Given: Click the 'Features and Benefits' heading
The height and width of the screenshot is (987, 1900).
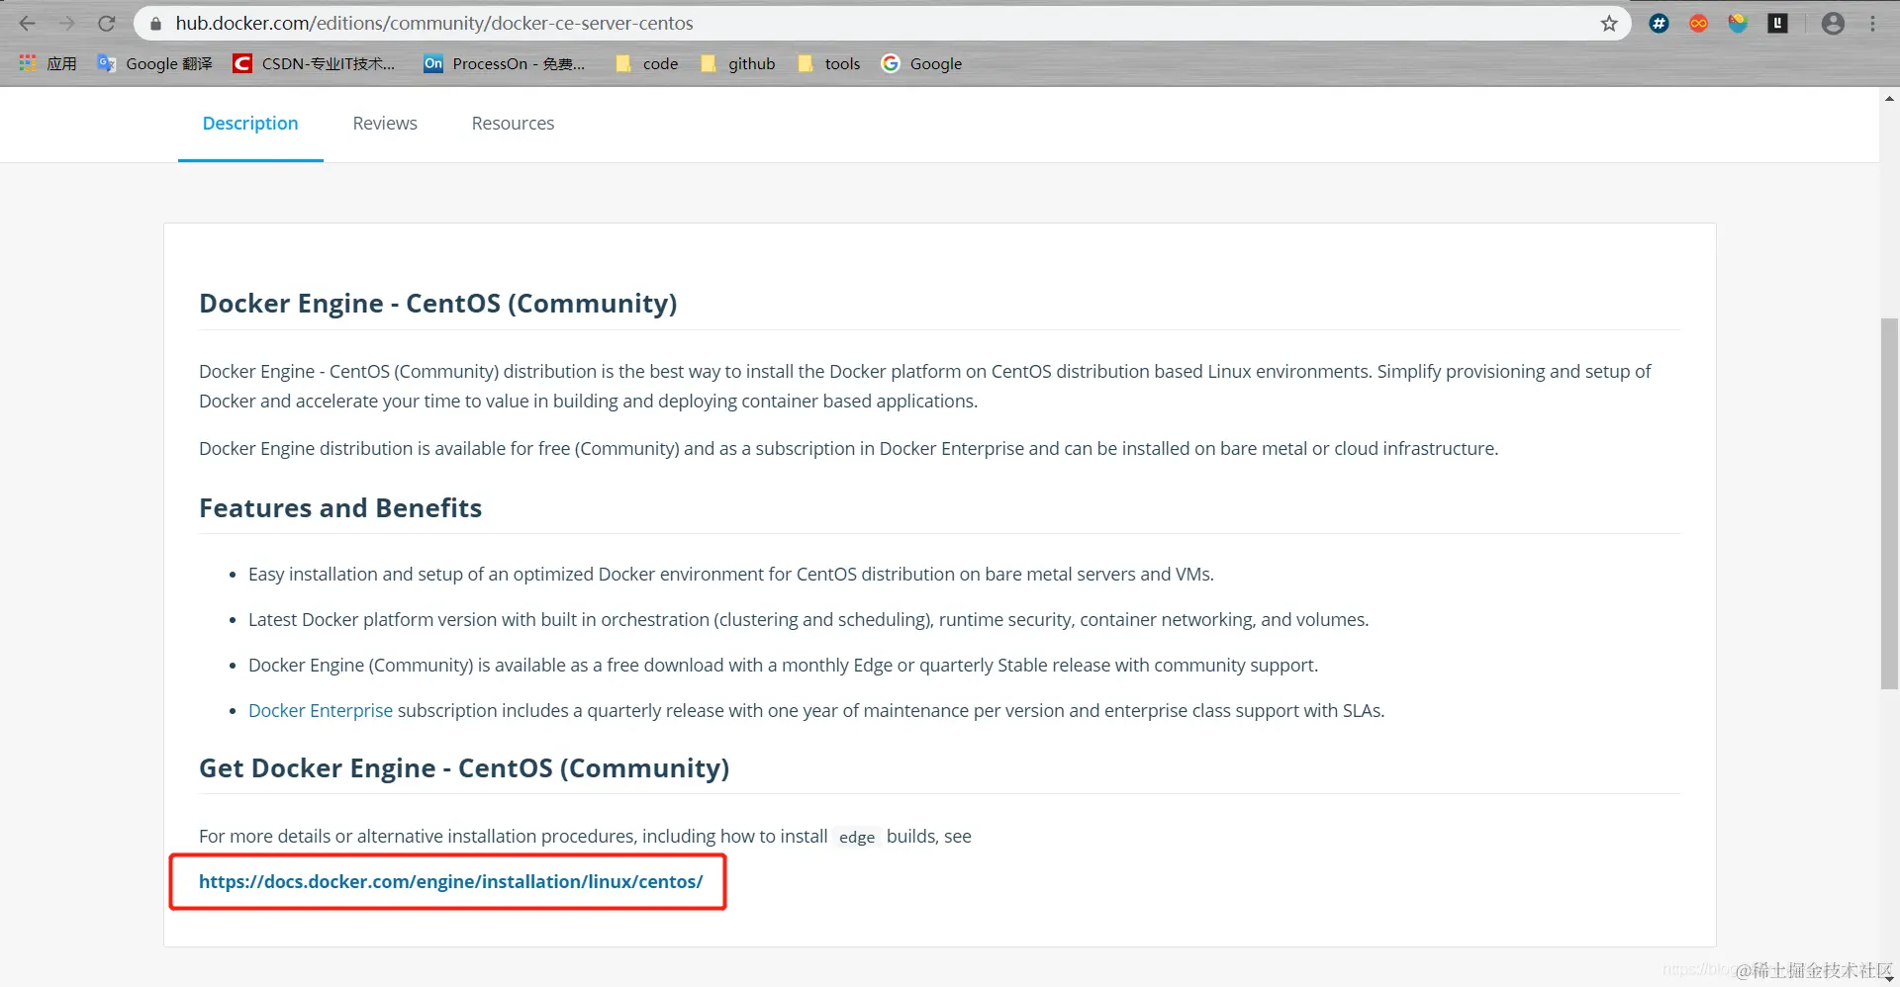Looking at the screenshot, I should coord(340,507).
